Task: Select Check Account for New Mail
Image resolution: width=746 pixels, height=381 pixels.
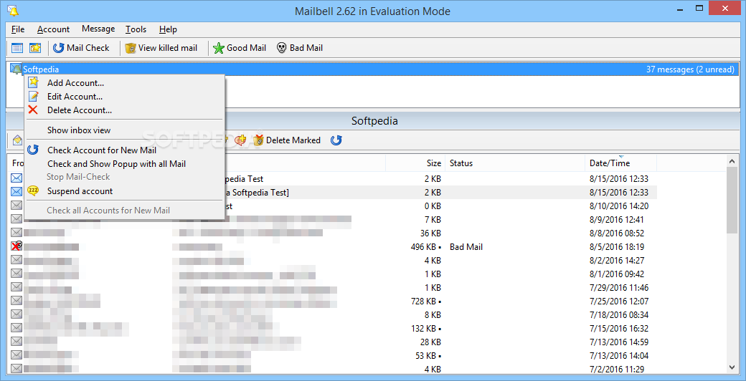Action: [124, 150]
